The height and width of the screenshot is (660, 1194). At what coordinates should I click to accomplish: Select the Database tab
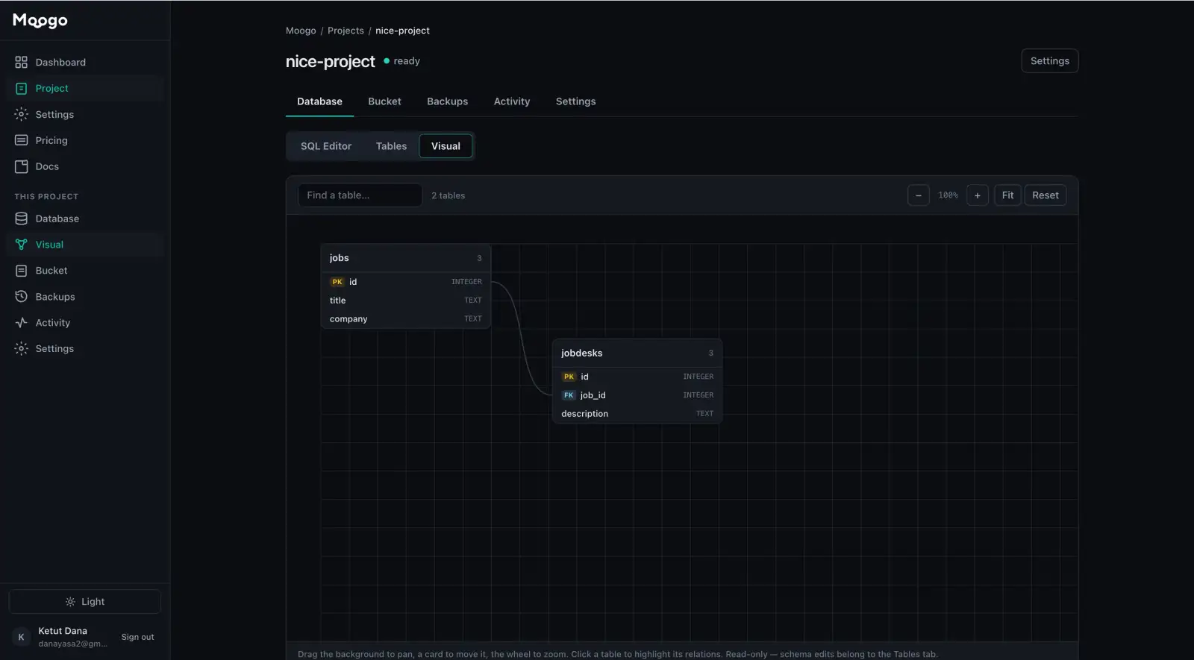pyautogui.click(x=319, y=101)
